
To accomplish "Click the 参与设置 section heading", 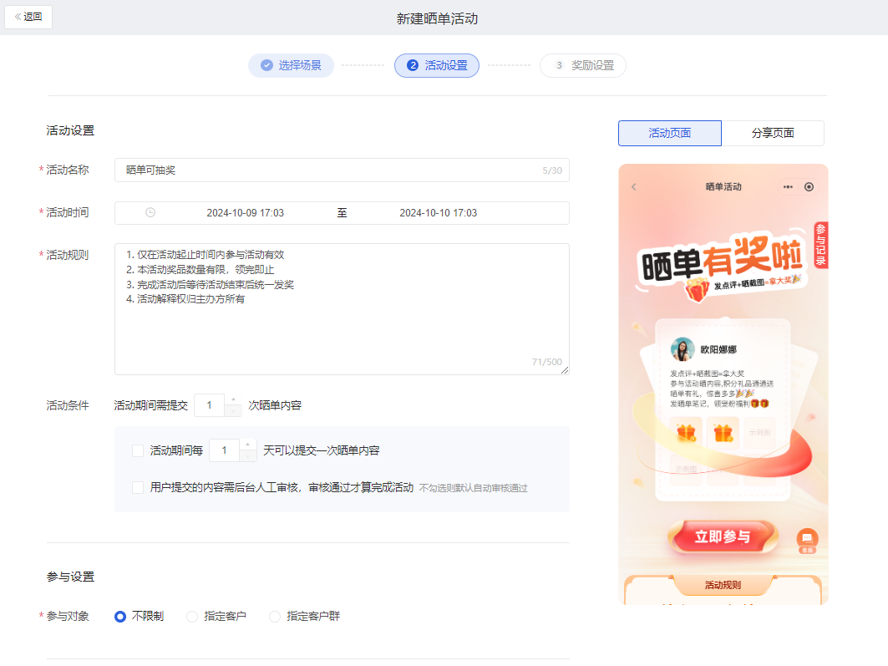I will (x=71, y=577).
